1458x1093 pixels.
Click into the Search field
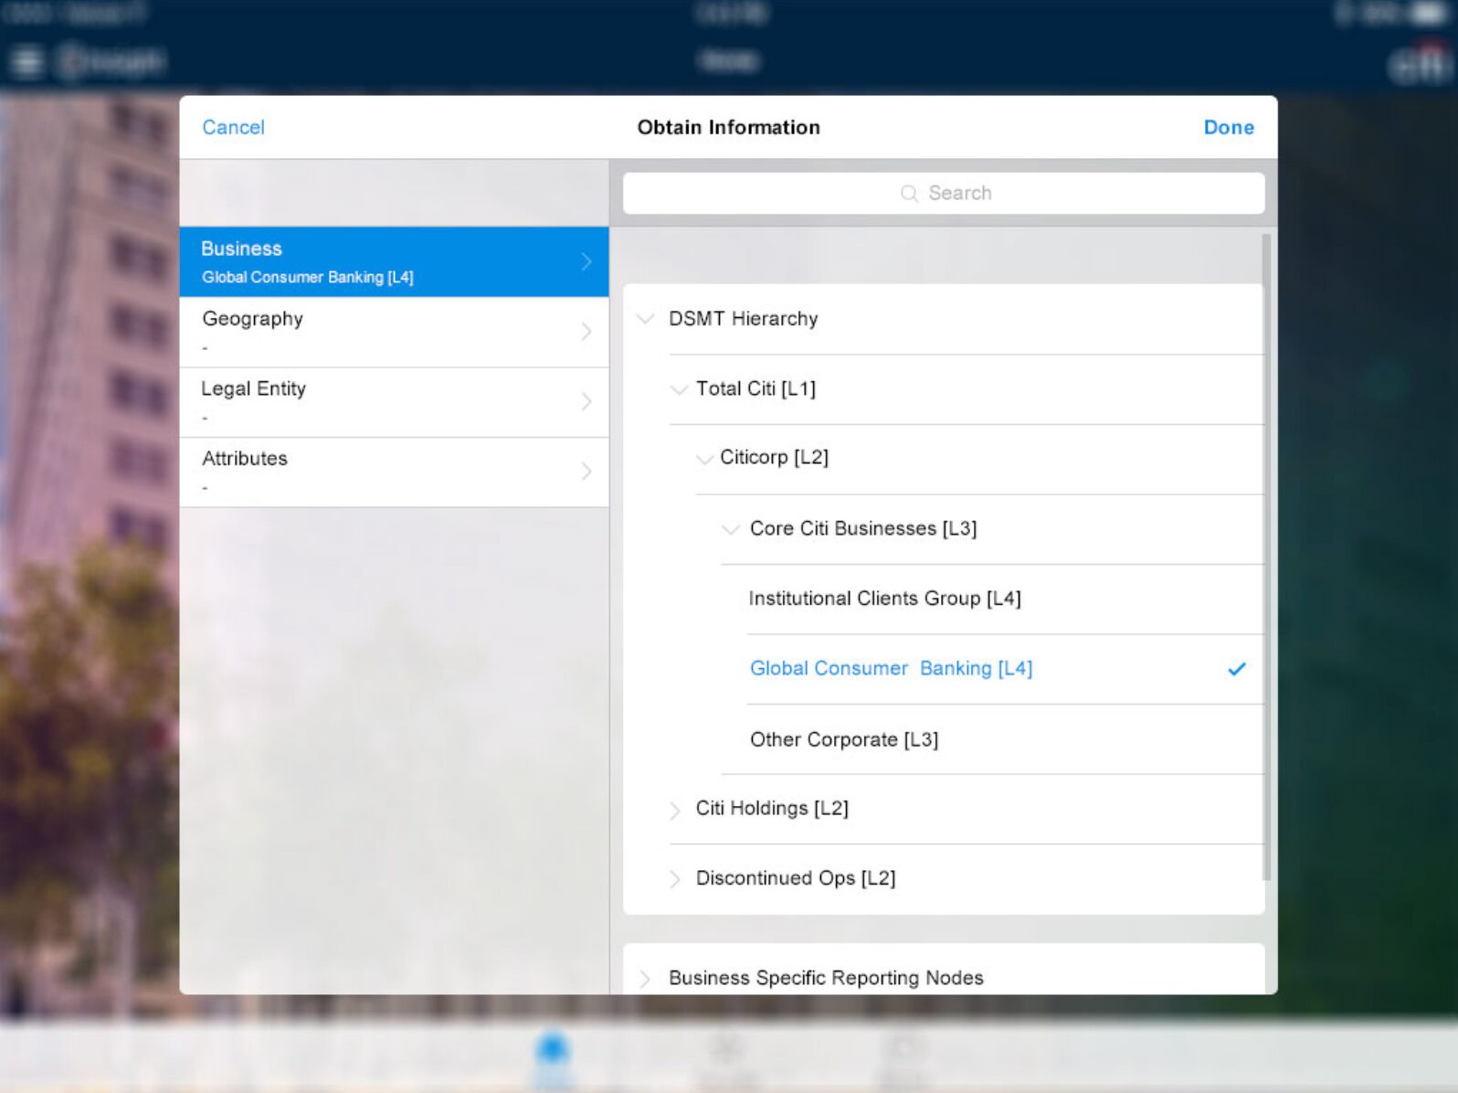click(944, 193)
